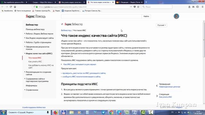Open 'Часто посещаемые' bookmark
The width and height of the screenshot is (205, 115).
coord(23,11)
